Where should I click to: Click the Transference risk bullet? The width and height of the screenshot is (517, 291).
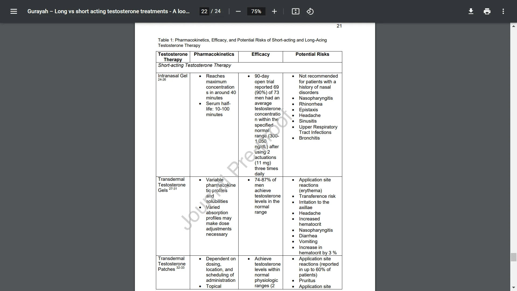(317, 196)
